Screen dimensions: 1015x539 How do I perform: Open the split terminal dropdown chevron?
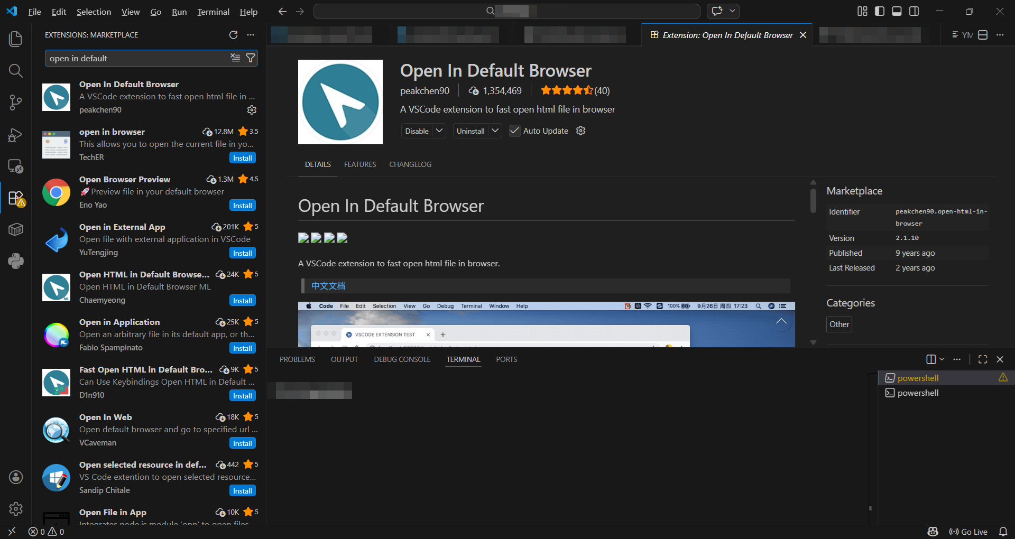coord(942,359)
